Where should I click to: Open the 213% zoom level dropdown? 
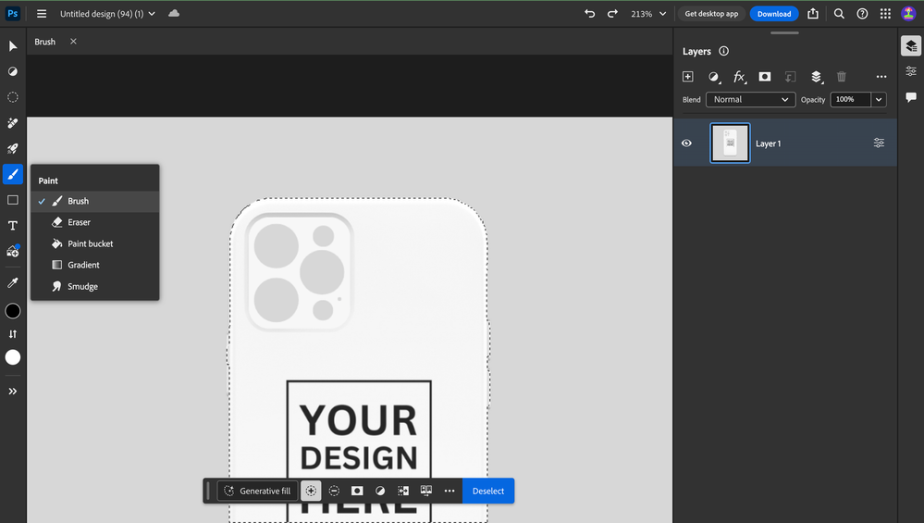[x=648, y=14]
